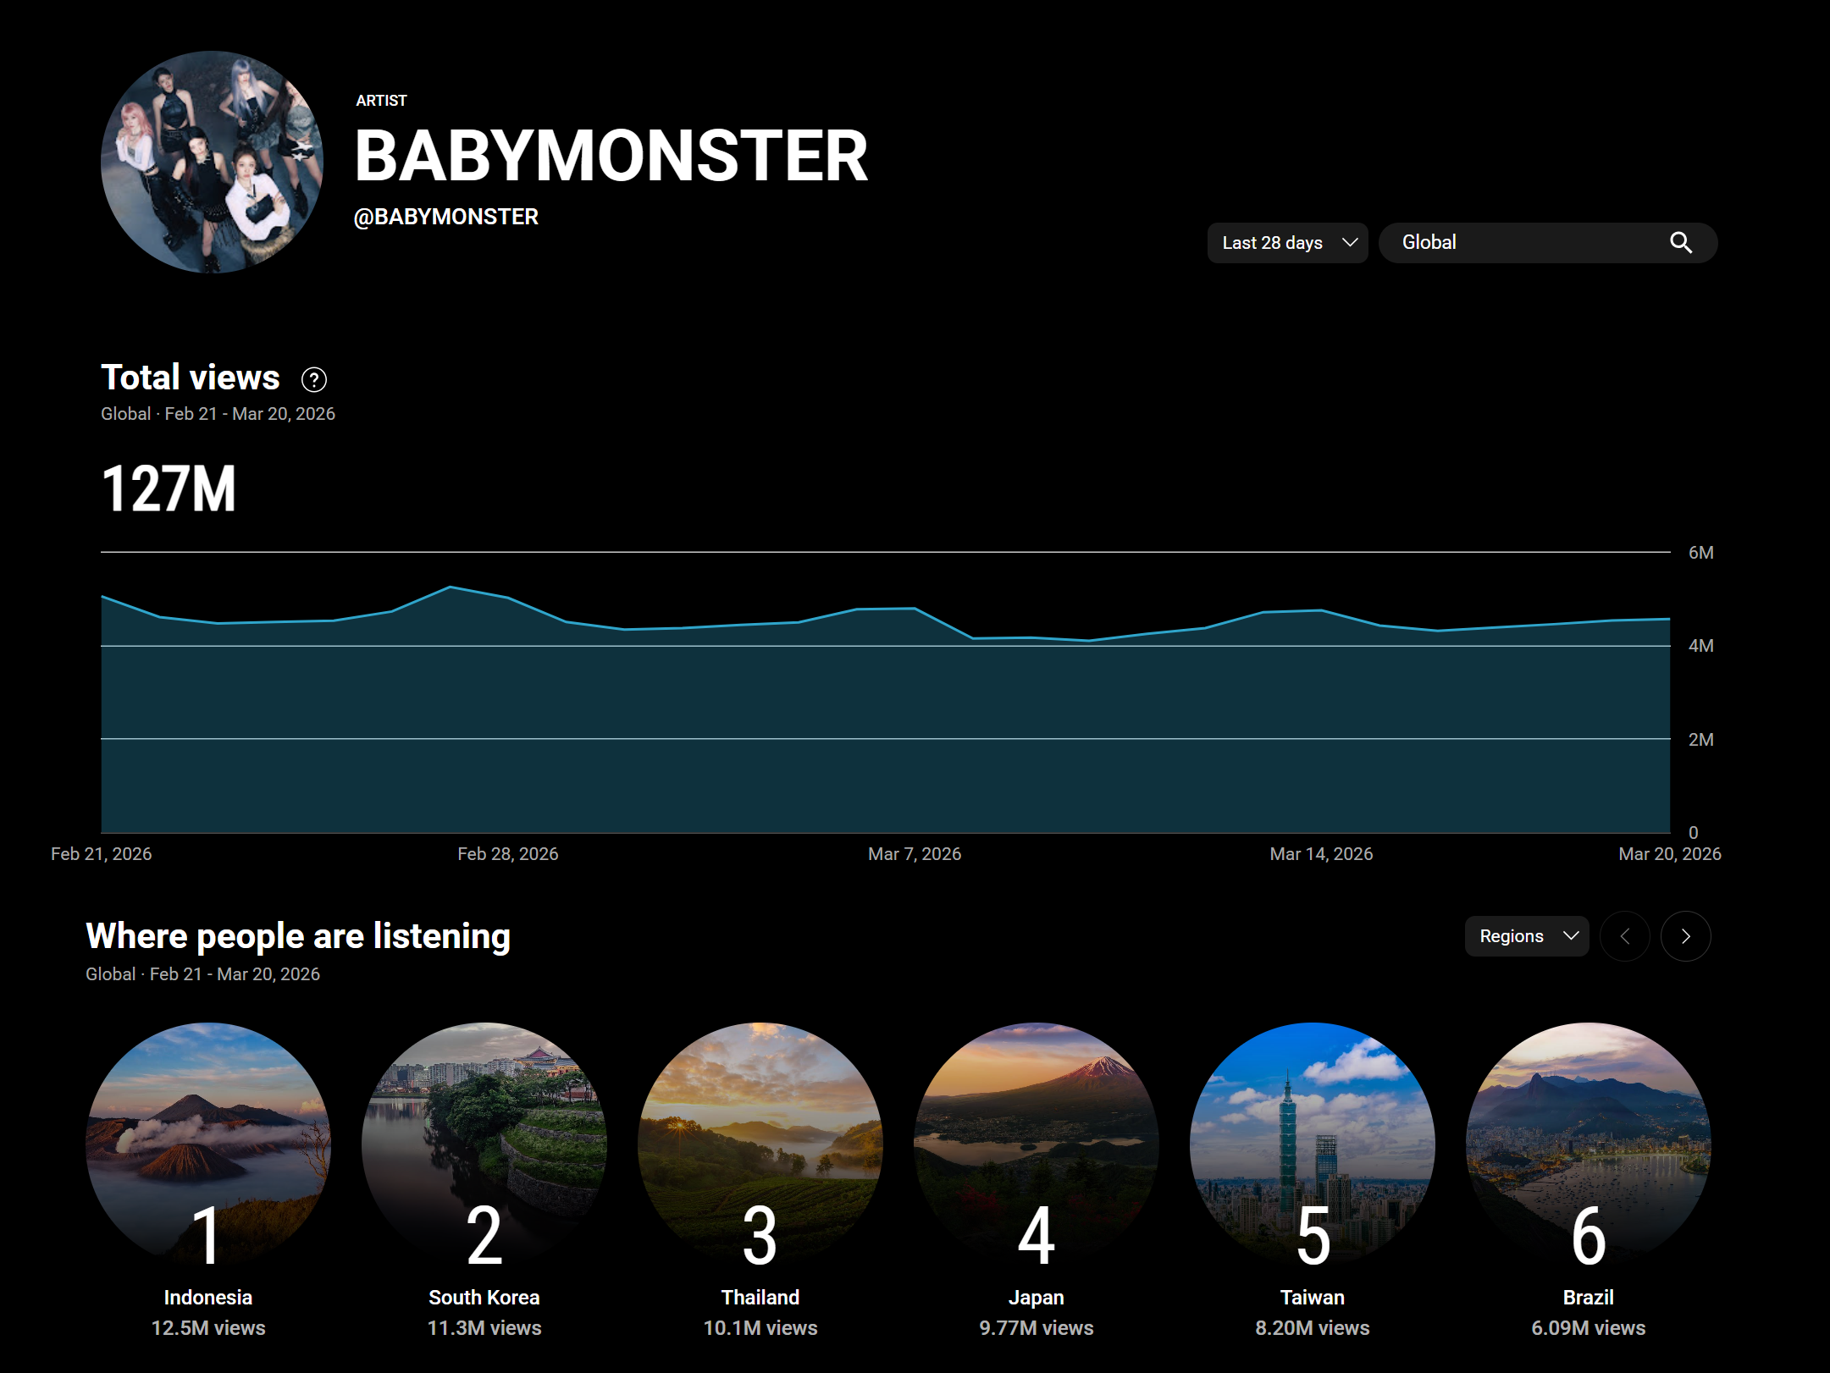
Task: Click the previous regions left arrow
Action: click(x=1624, y=936)
